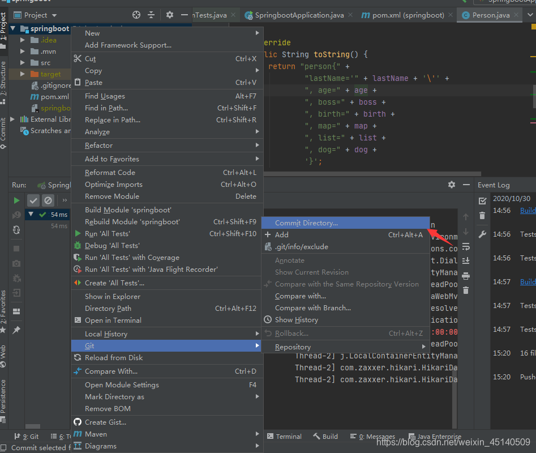Click rerun failed tests icon
Screen dimensions: 536x453
pos(16,215)
